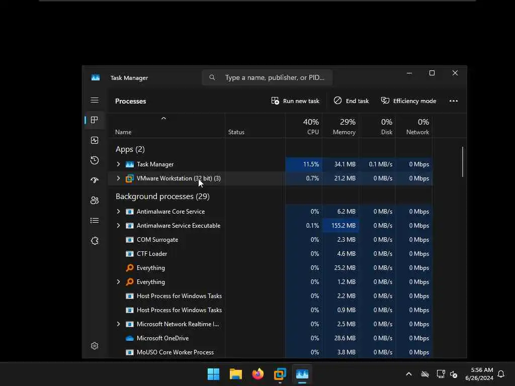Image resolution: width=515 pixels, height=386 pixels.
Task: Click the network tray icon
Action: (x=441, y=374)
